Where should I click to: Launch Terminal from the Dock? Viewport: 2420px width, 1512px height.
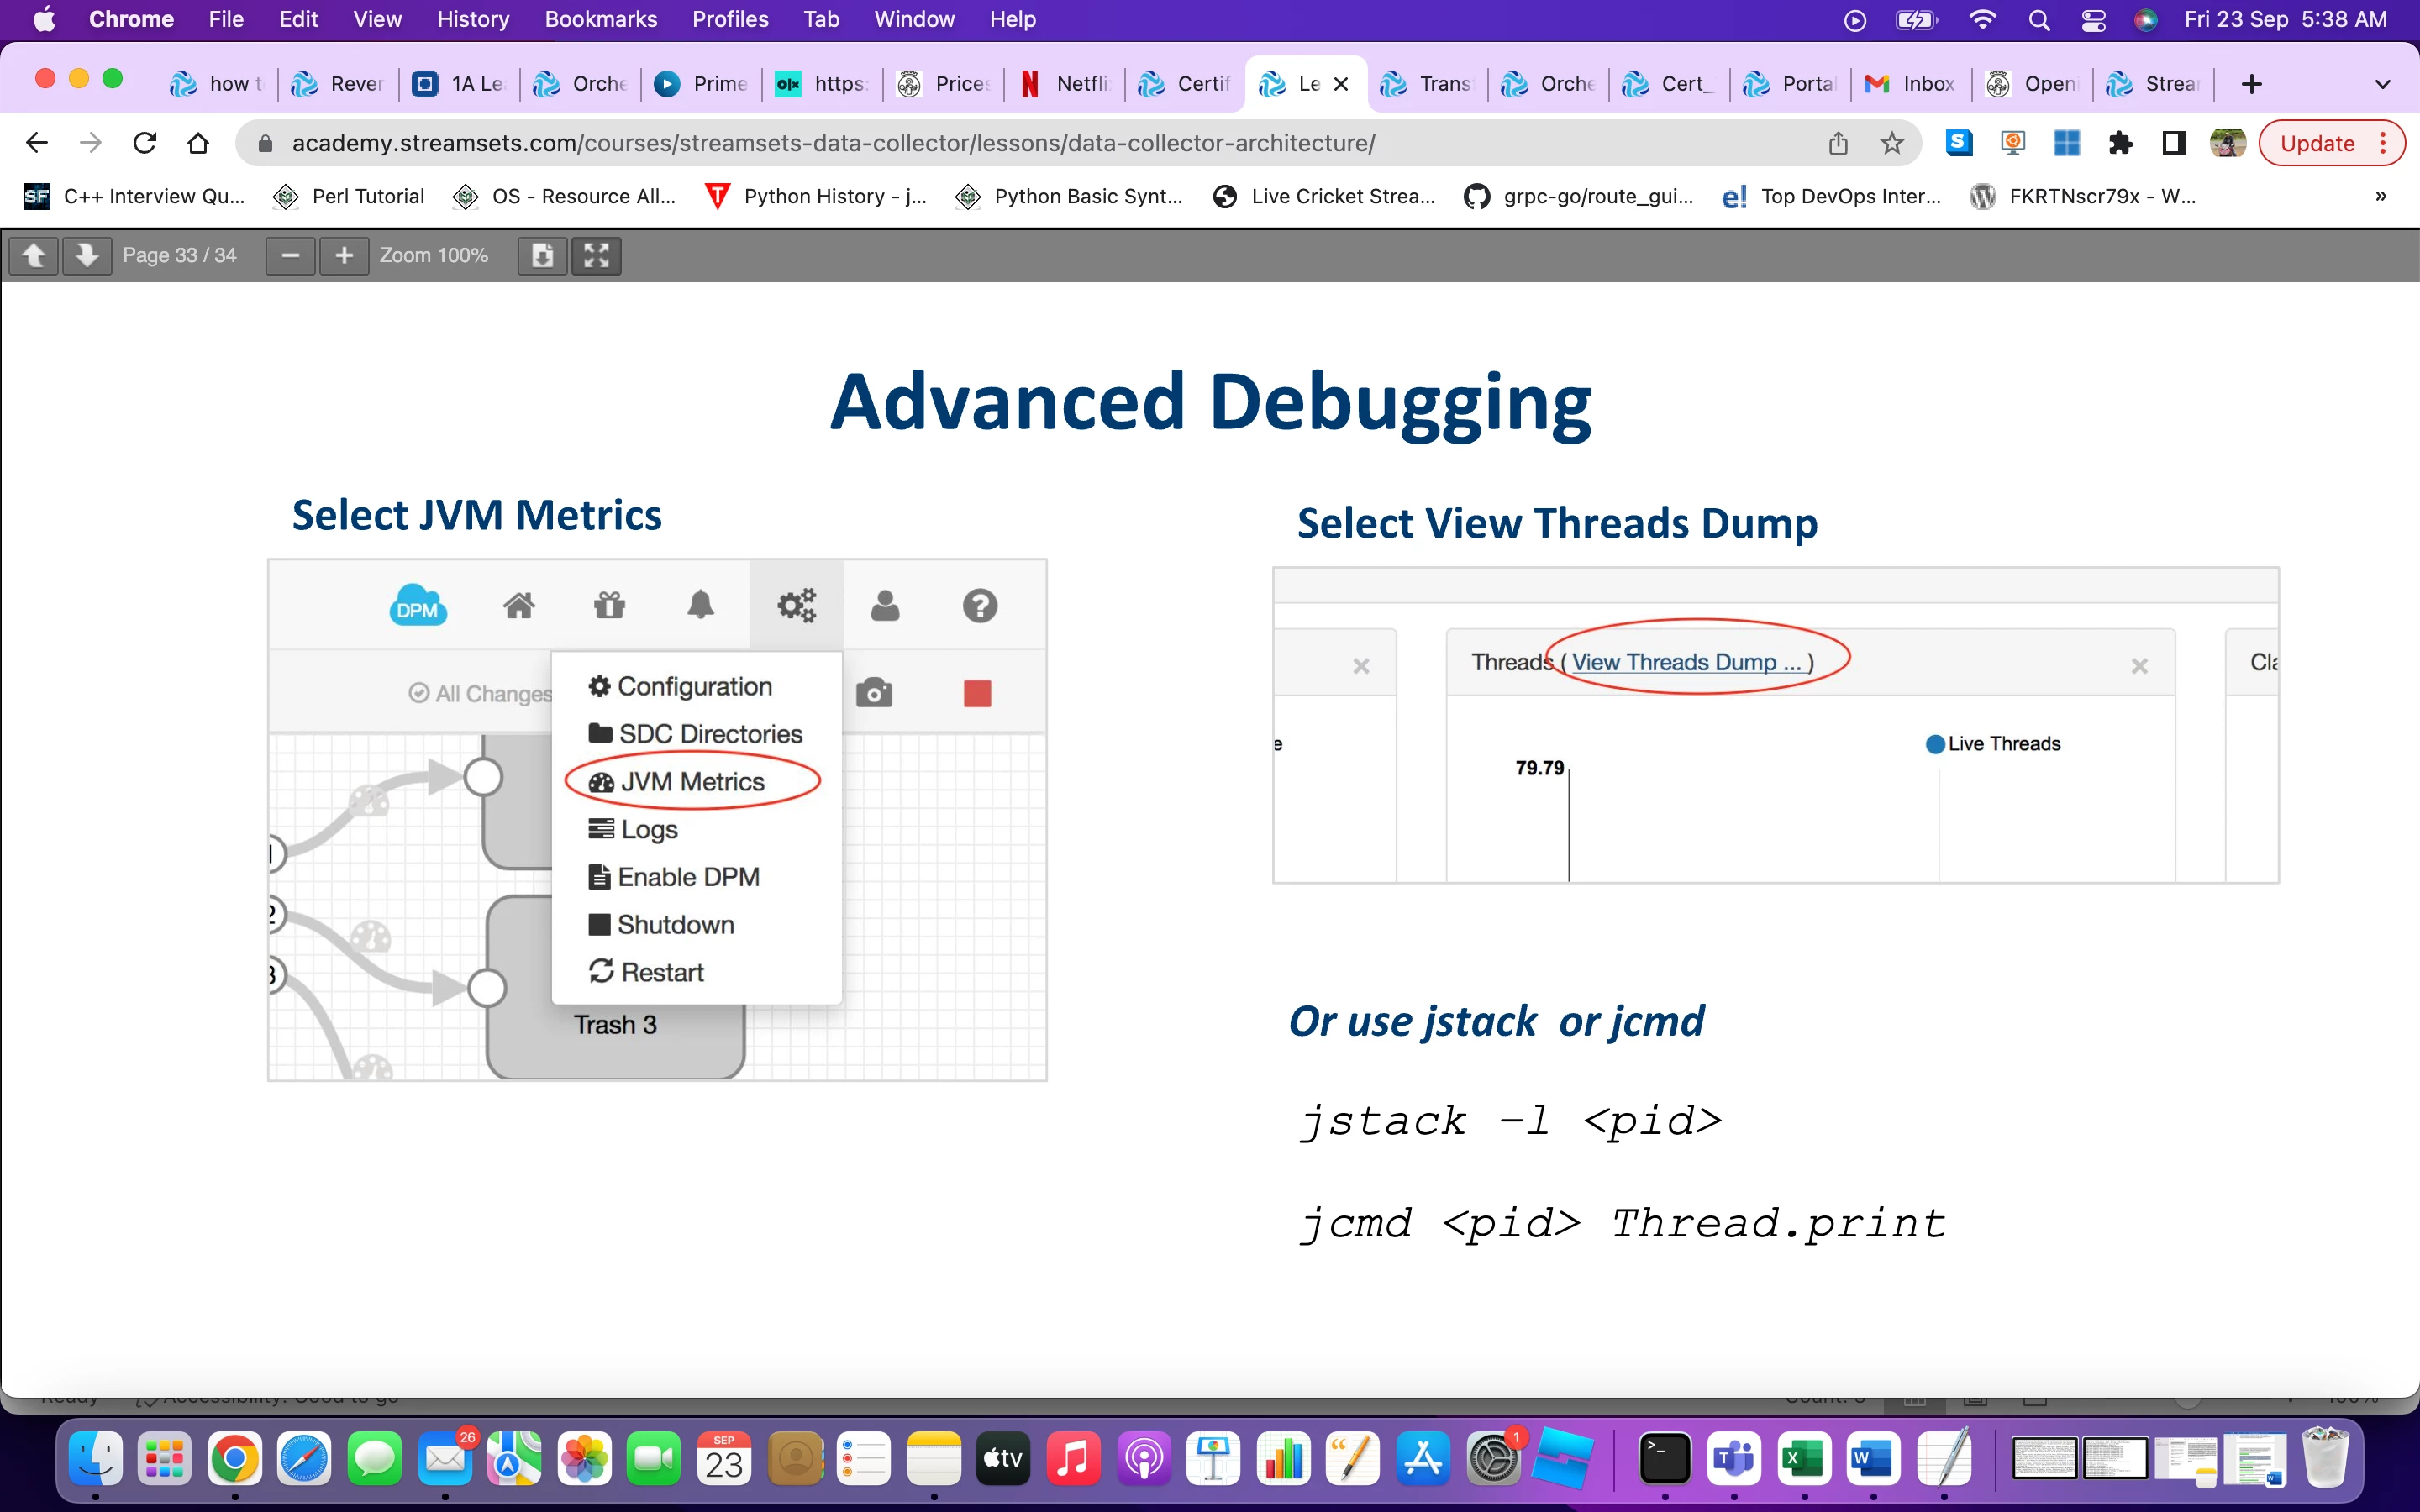tap(1666, 1458)
